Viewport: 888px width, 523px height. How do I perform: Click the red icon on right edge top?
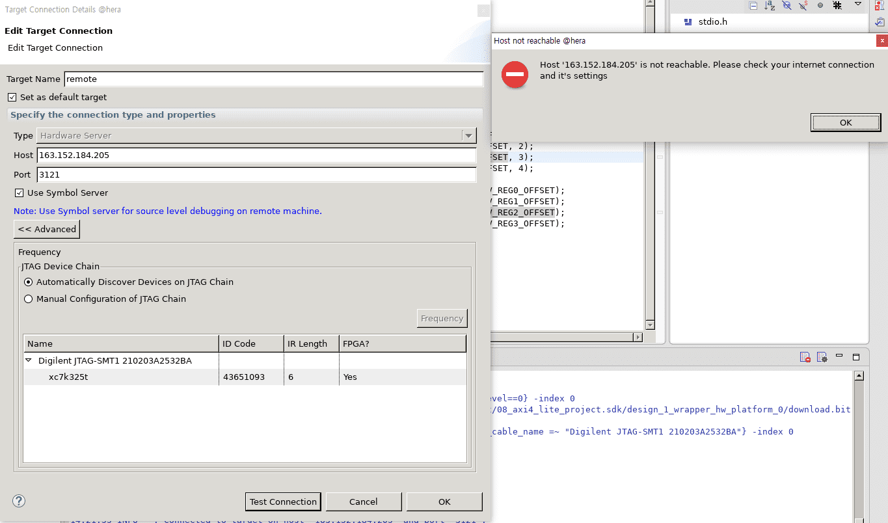[880, 5]
